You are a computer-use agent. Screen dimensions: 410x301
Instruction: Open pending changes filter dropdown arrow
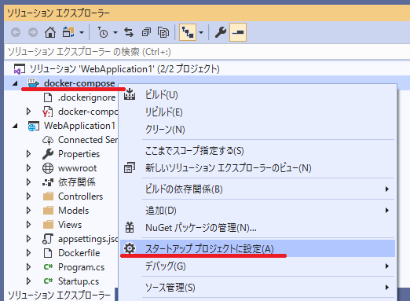pyautogui.click(x=115, y=32)
